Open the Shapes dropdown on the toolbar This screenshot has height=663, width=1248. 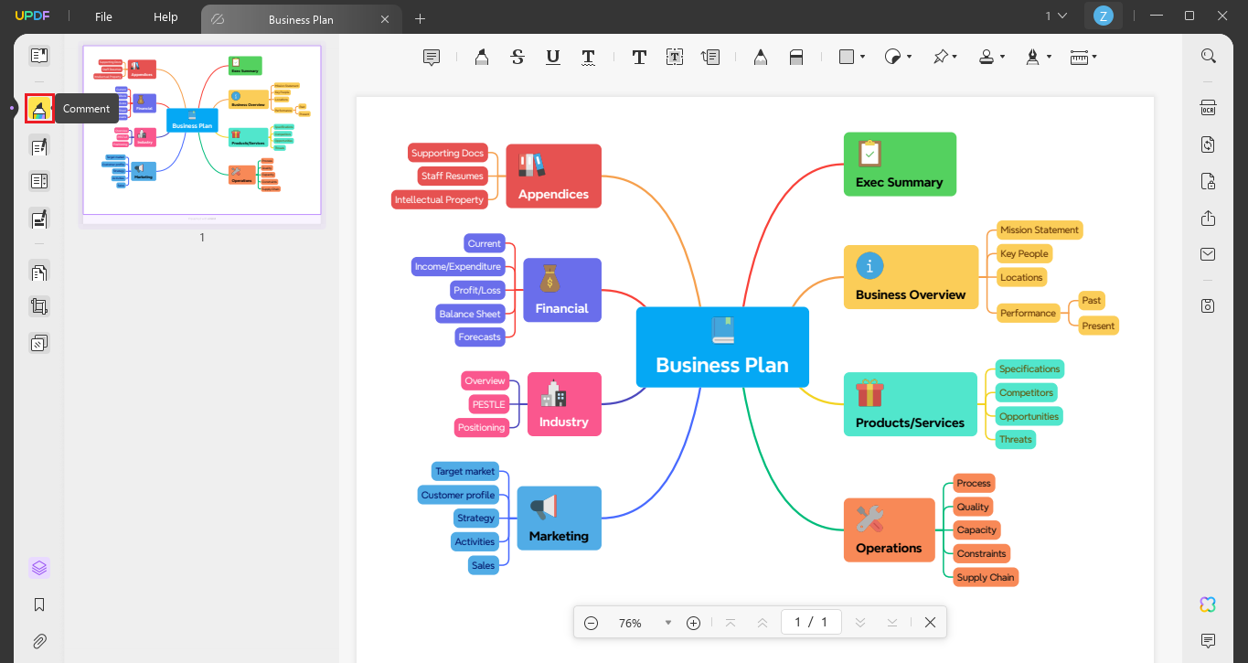click(850, 57)
